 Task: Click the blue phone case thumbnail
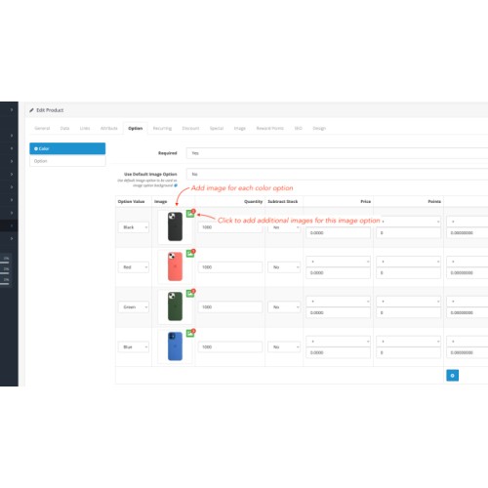tap(175, 346)
